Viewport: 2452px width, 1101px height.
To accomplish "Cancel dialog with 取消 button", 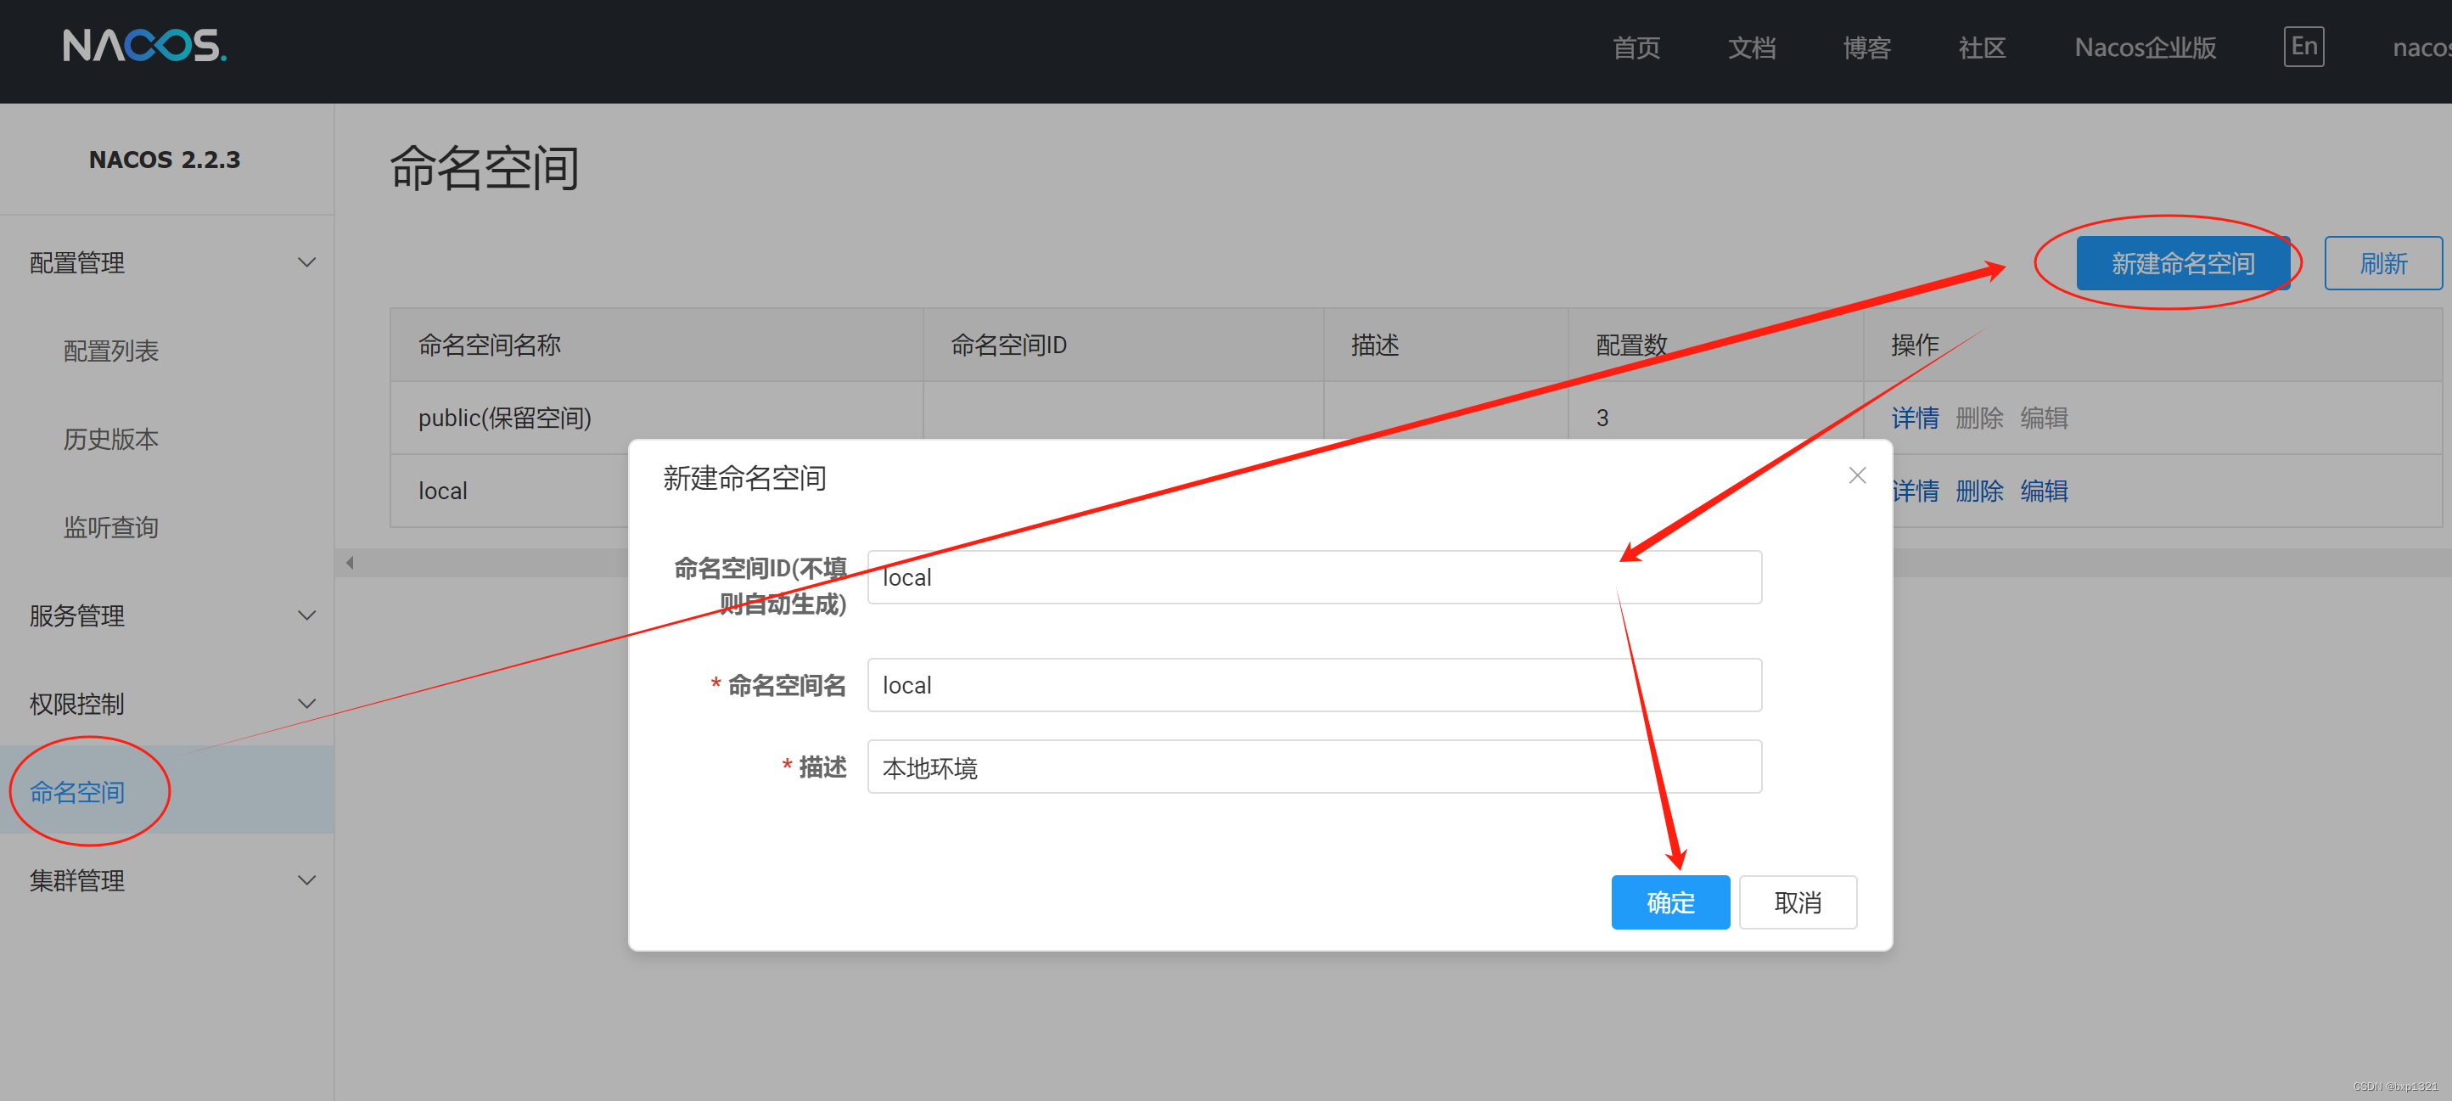I will tap(1797, 901).
